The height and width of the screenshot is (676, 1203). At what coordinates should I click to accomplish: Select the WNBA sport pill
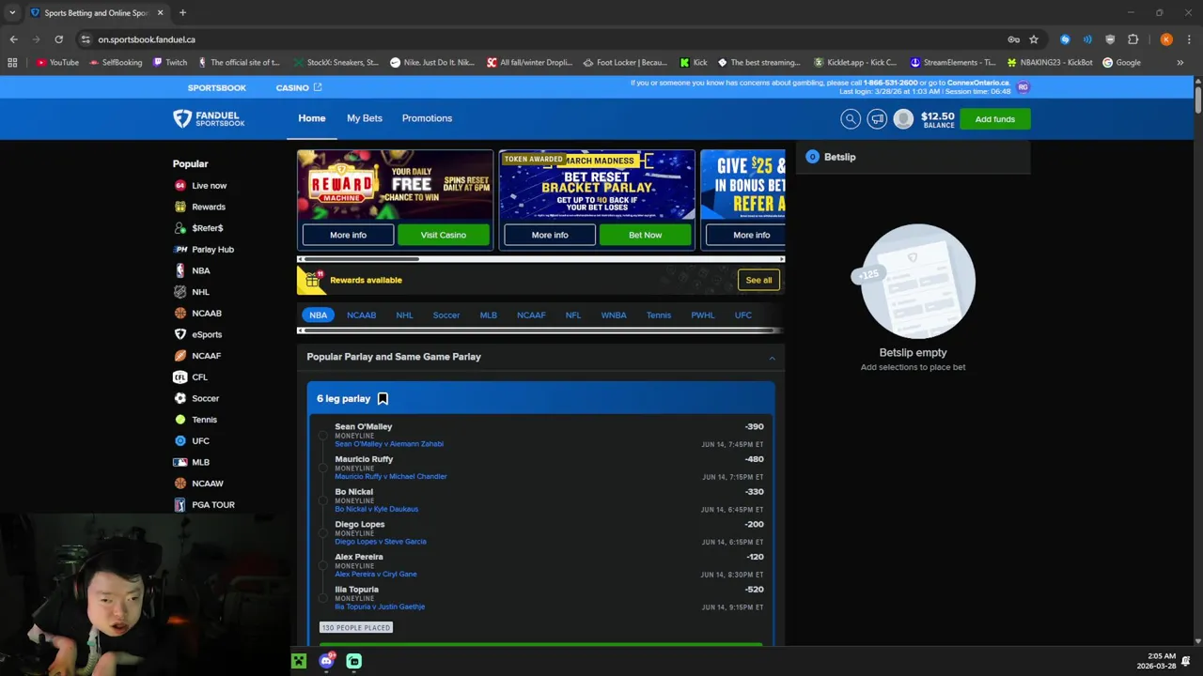(614, 315)
